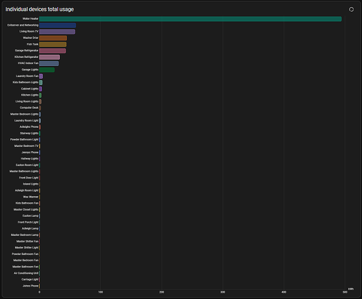Select the Garage Refrigerator bar
Viewport: 362px width, 299px height.
53,51
